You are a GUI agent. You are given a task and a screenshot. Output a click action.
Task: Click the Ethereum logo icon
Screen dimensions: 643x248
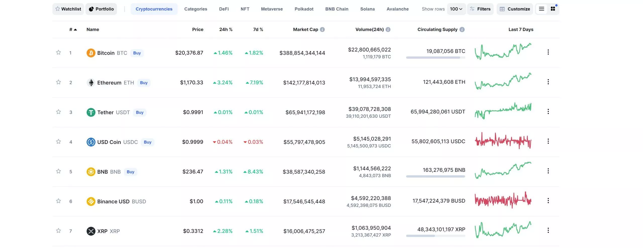point(91,83)
